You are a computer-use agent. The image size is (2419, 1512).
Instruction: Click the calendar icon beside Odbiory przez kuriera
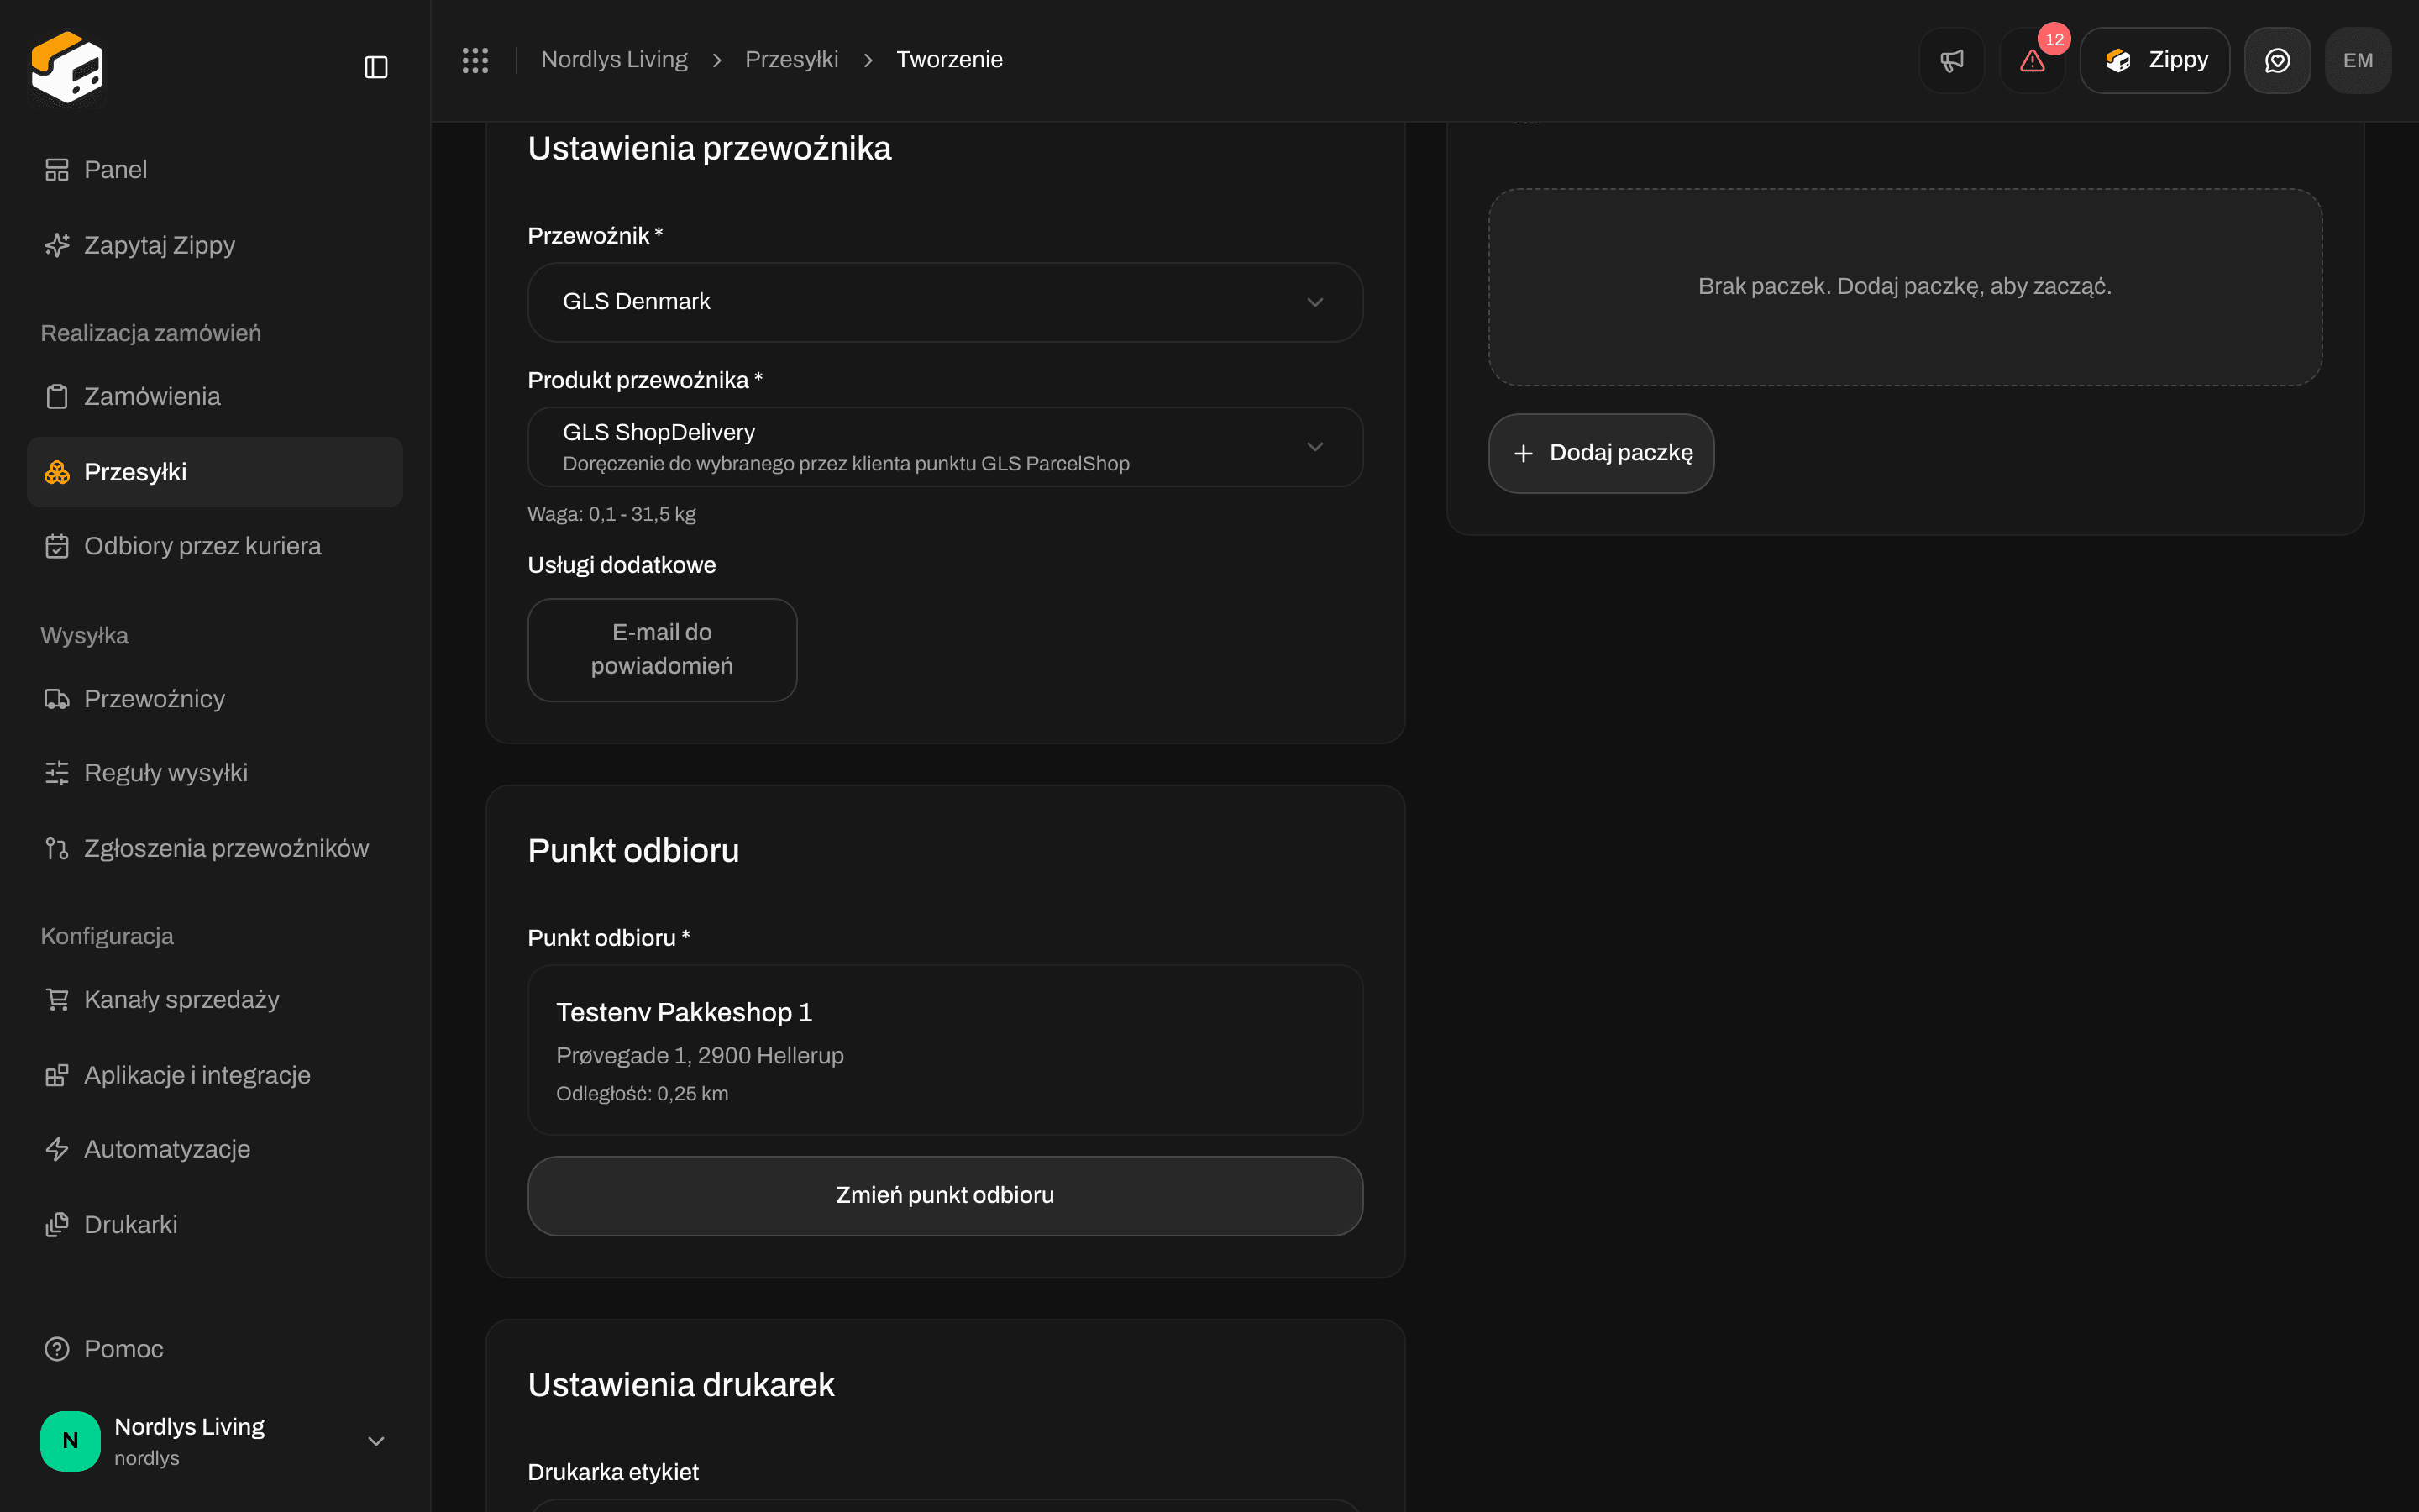(x=57, y=546)
